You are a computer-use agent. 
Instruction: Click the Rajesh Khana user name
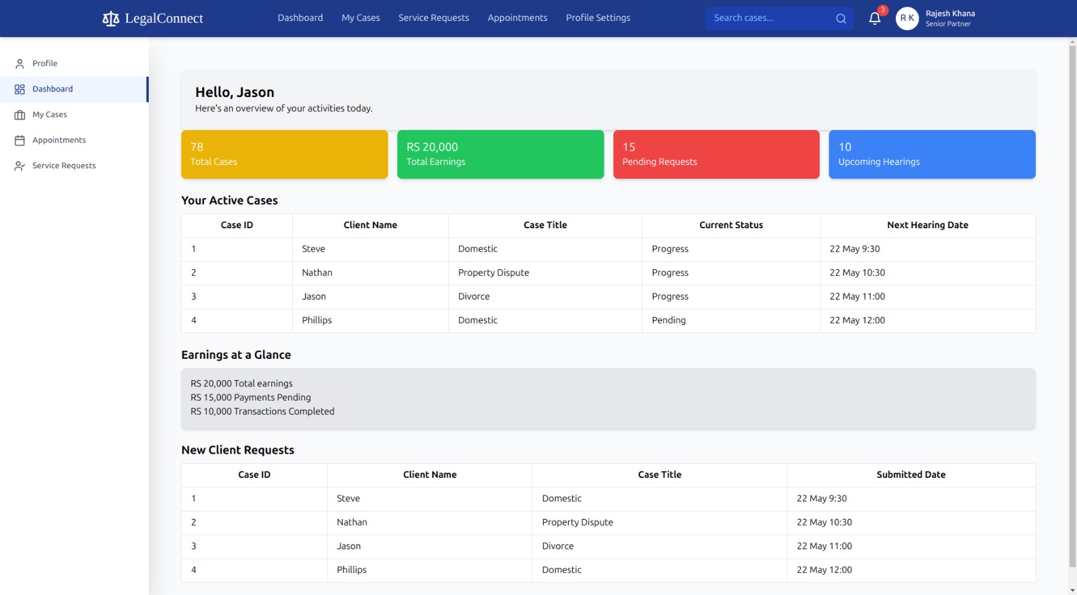(950, 13)
